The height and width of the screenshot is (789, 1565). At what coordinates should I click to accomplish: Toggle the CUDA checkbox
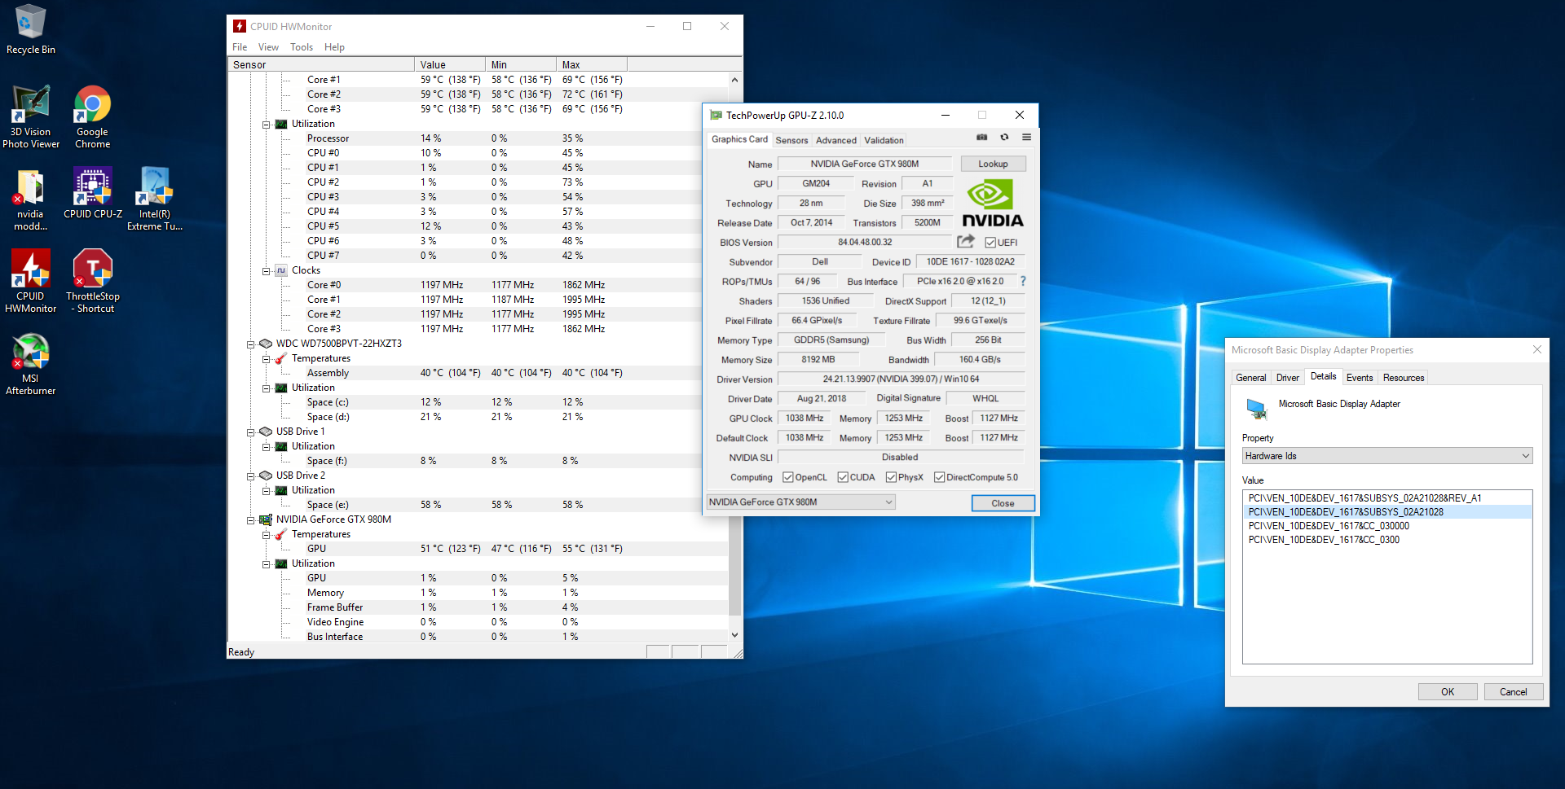pyautogui.click(x=843, y=477)
